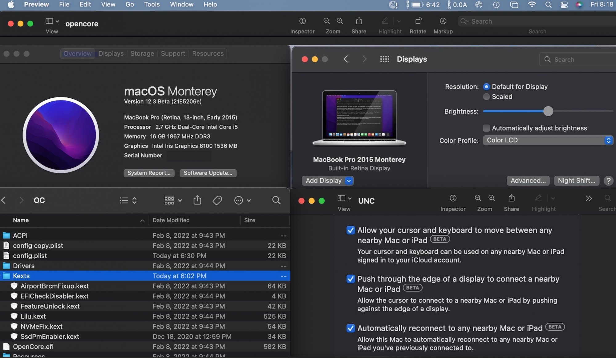Open the Color Profile dropdown
The width and height of the screenshot is (616, 358).
pyautogui.click(x=548, y=140)
